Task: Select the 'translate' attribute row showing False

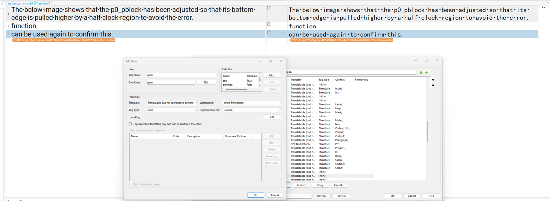Action: click(x=240, y=85)
